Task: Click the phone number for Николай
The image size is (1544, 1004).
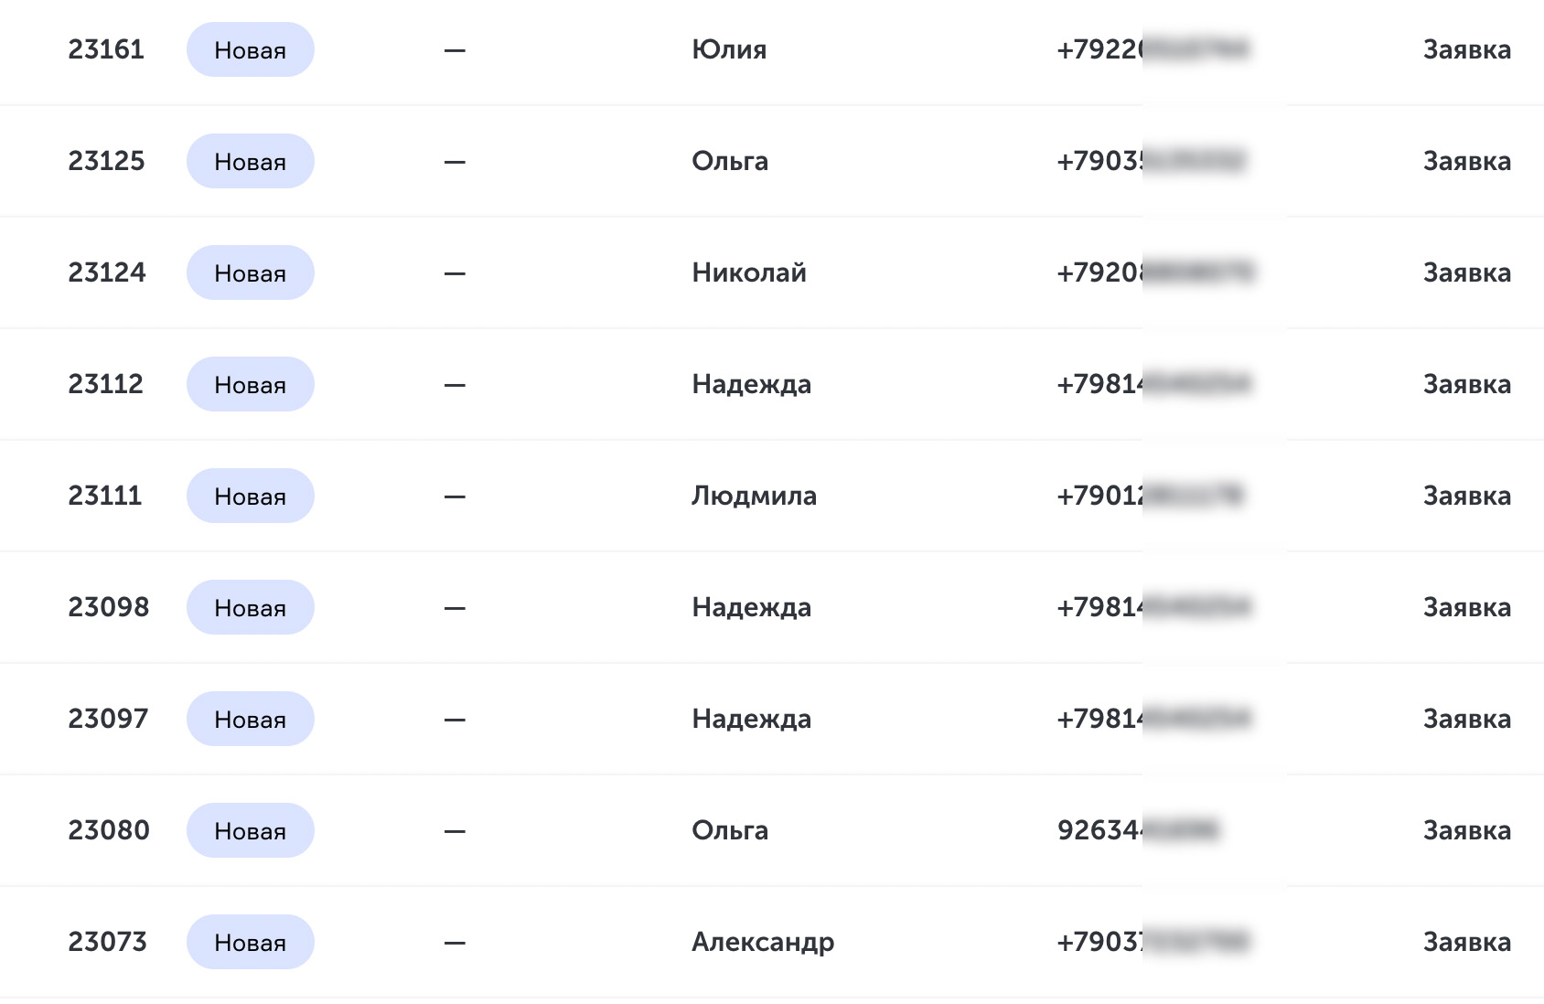Action: 1155,272
